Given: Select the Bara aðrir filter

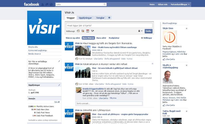Looking at the screenshot, I should [x=101, y=38].
